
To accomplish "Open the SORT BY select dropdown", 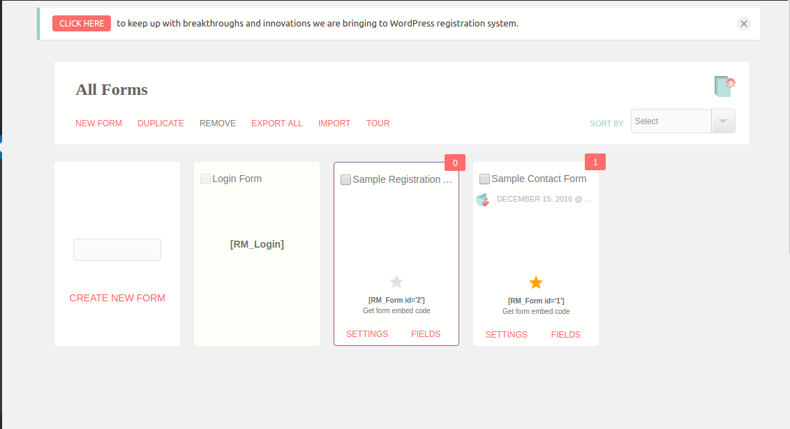I will click(670, 121).
